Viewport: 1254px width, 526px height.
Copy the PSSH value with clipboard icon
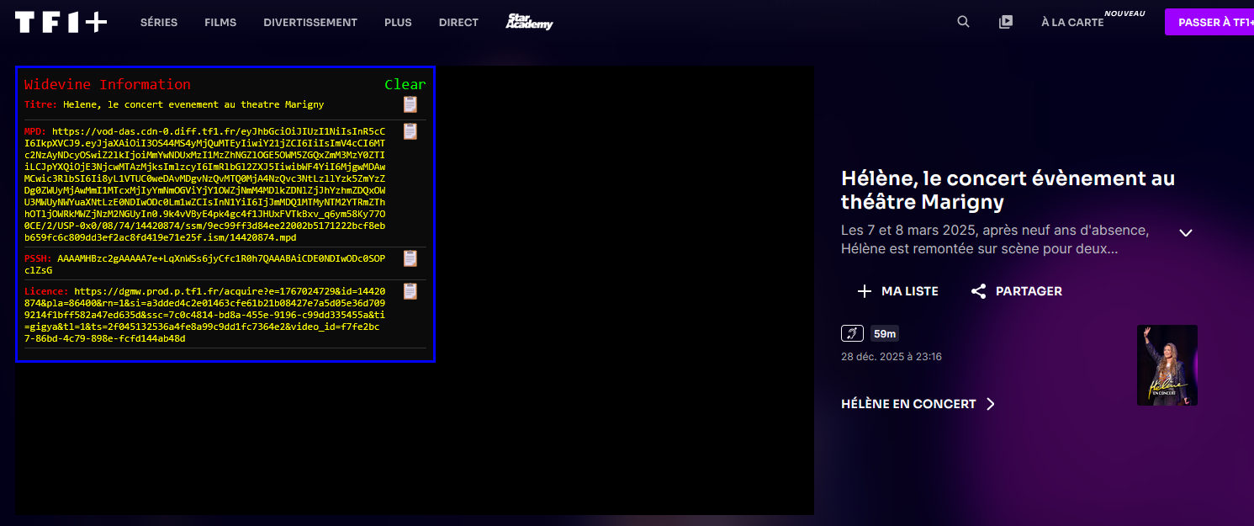[x=410, y=258]
